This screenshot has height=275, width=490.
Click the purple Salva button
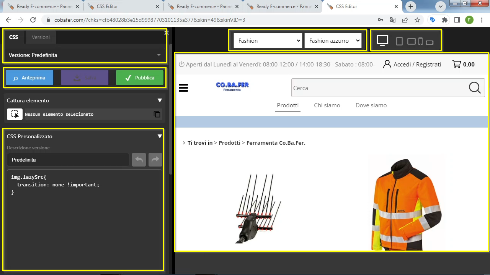[x=85, y=78]
